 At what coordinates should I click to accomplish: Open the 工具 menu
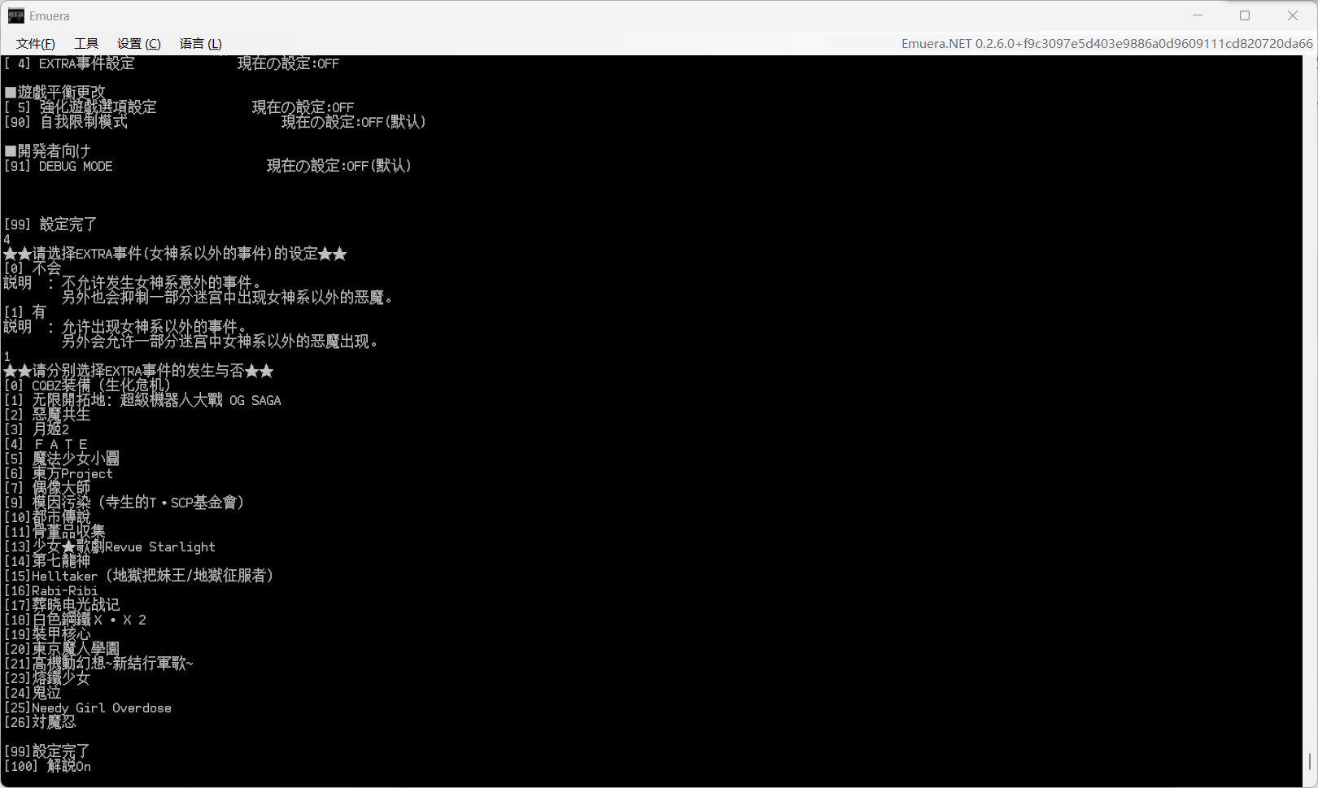86,44
